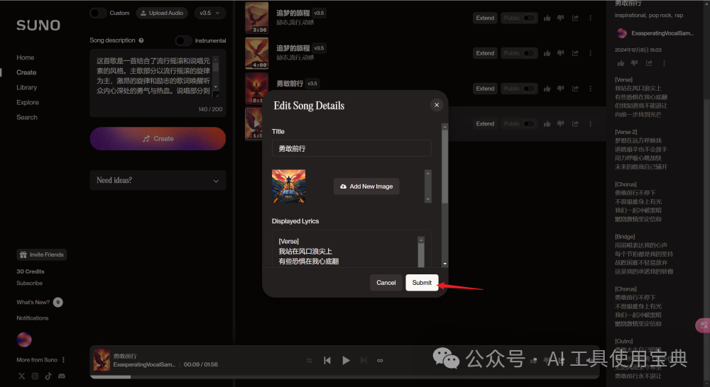Toggle the Instrumental switch
Viewport: 710px width, 387px height.
(x=183, y=40)
